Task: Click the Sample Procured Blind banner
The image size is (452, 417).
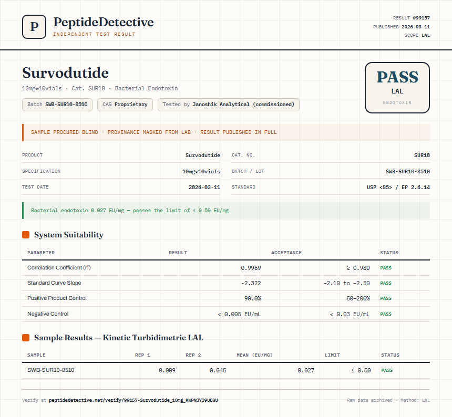Action: 226,132
